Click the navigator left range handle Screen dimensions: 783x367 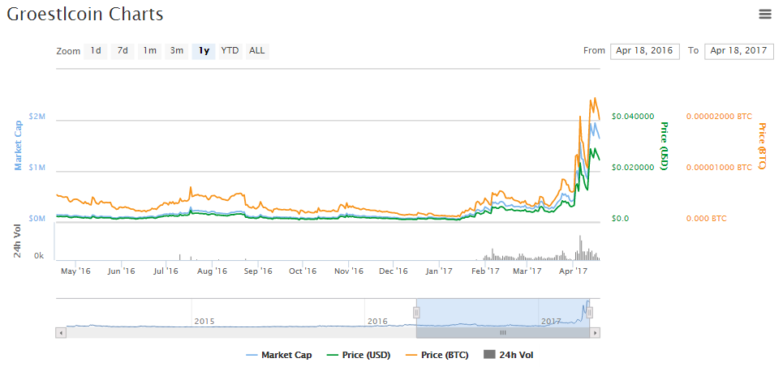(x=416, y=313)
